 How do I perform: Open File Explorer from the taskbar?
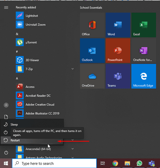click(x=127, y=163)
